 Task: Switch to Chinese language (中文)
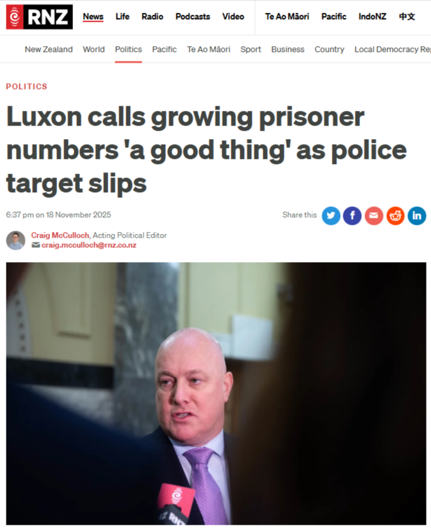407,17
